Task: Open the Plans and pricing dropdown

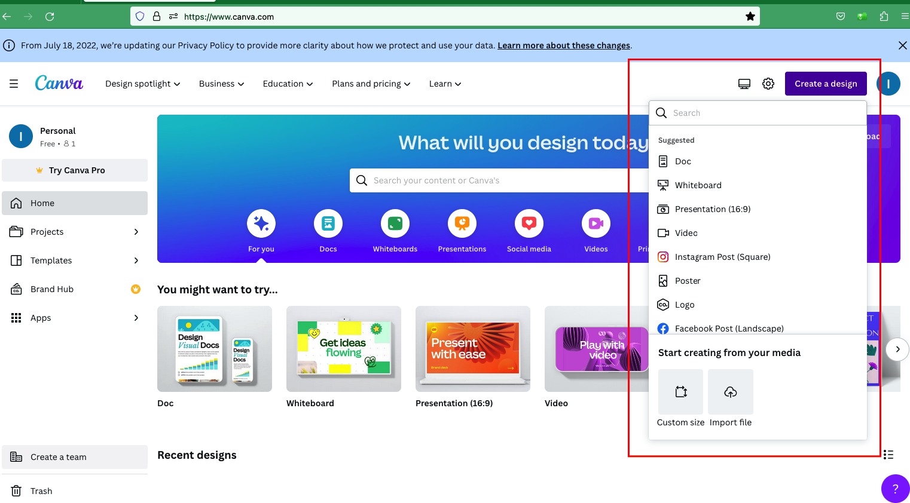Action: (371, 84)
